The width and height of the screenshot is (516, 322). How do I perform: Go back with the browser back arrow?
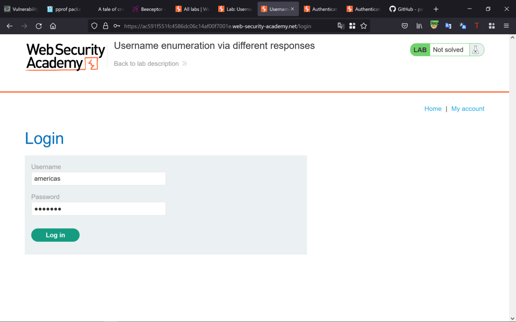click(9, 26)
